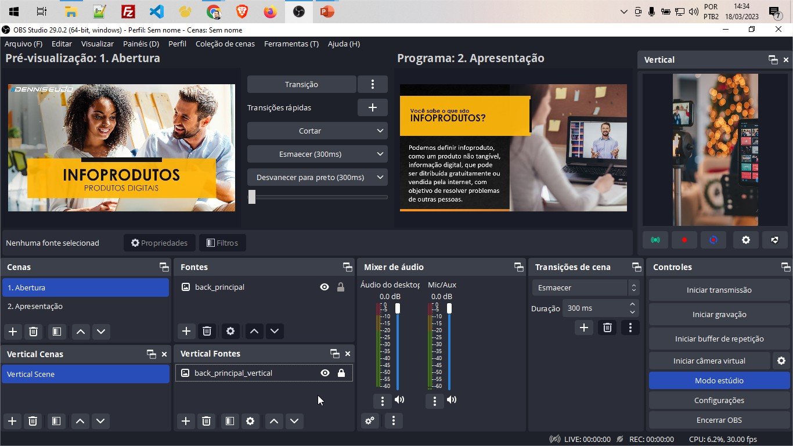Add a new source in Fontes panel

coord(186,331)
